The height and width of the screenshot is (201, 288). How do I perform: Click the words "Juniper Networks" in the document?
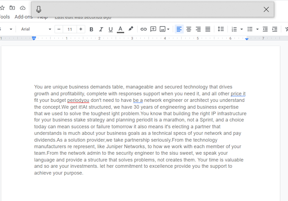pyautogui.click(x=125, y=146)
